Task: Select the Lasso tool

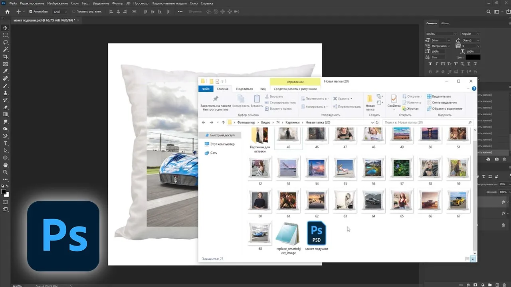Action: 6,42
